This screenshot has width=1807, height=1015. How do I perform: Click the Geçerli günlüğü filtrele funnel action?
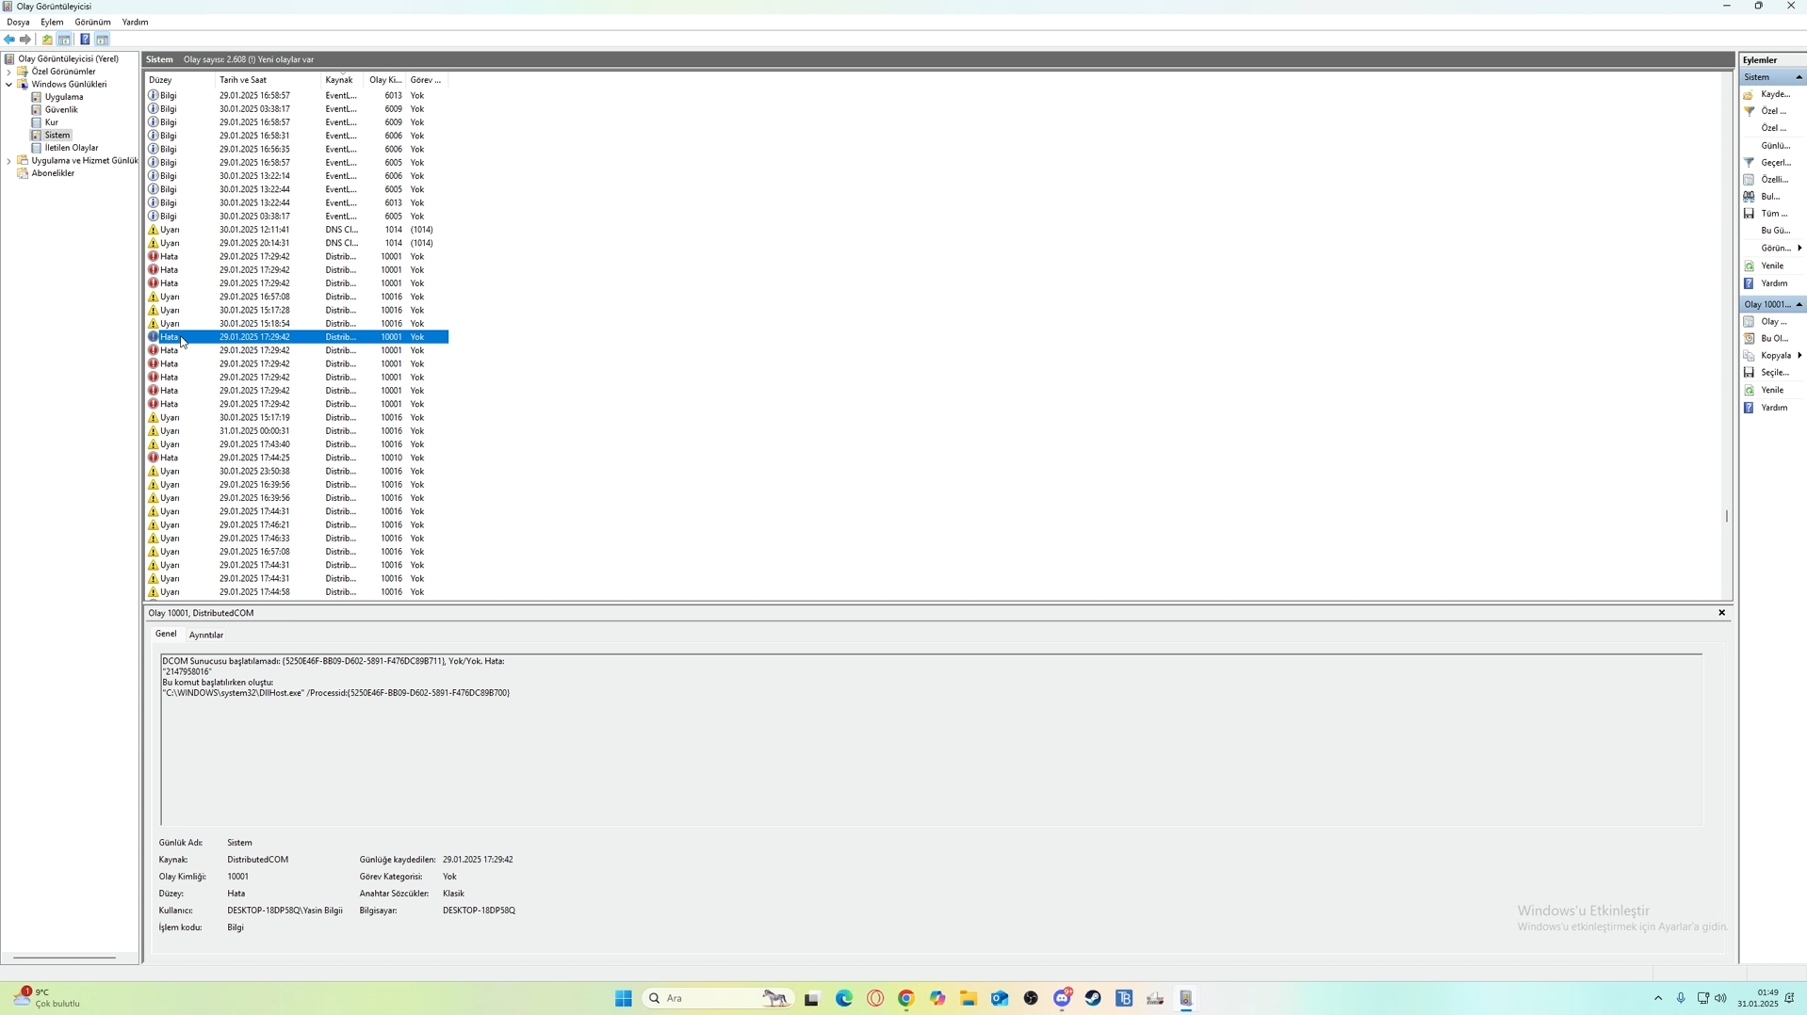1768,163
